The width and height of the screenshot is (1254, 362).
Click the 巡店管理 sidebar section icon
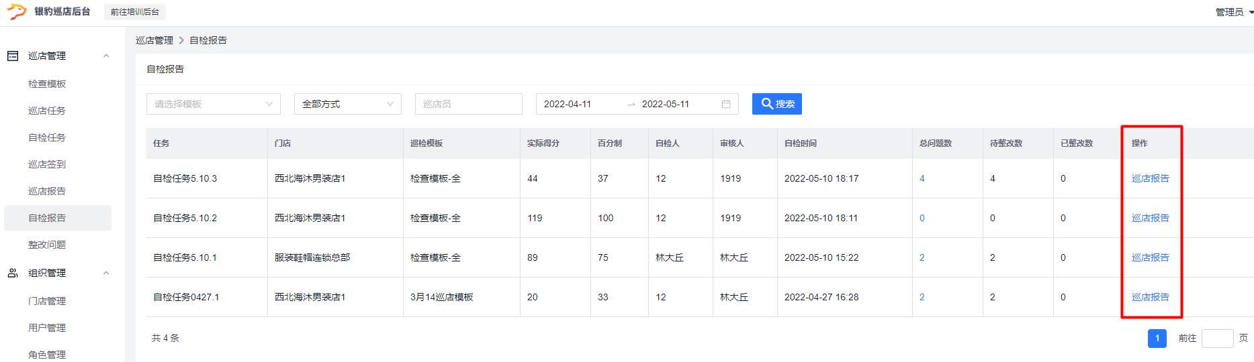tap(13, 56)
